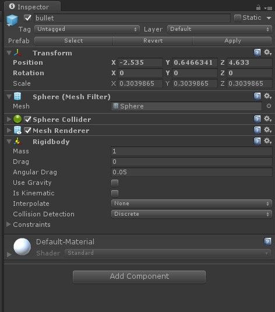The image size is (275, 312).
Task: Click the Angular Drag field
Action: 192,172
